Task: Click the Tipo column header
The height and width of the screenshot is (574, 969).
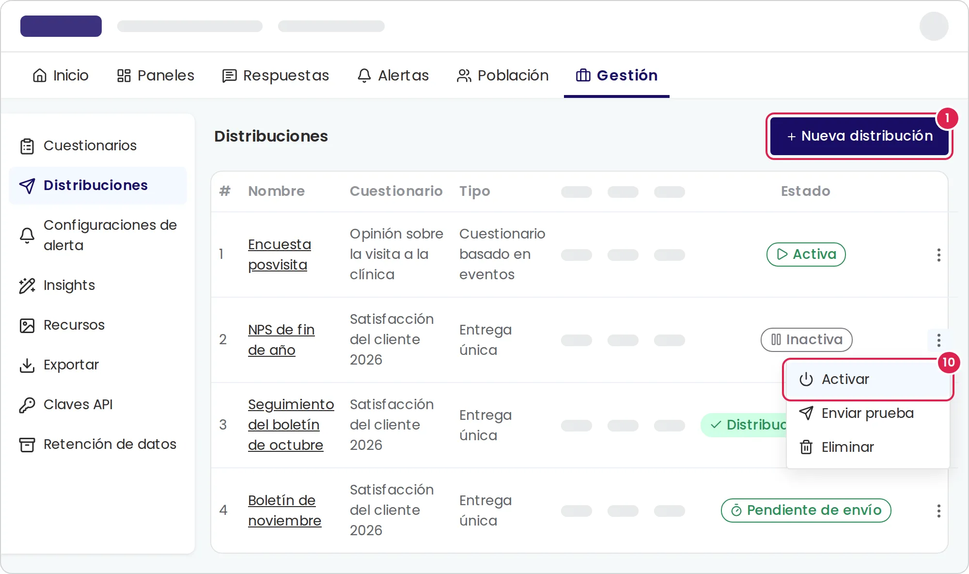Action: pyautogui.click(x=475, y=191)
